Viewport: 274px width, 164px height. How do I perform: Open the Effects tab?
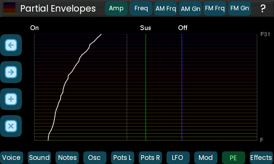click(261, 158)
